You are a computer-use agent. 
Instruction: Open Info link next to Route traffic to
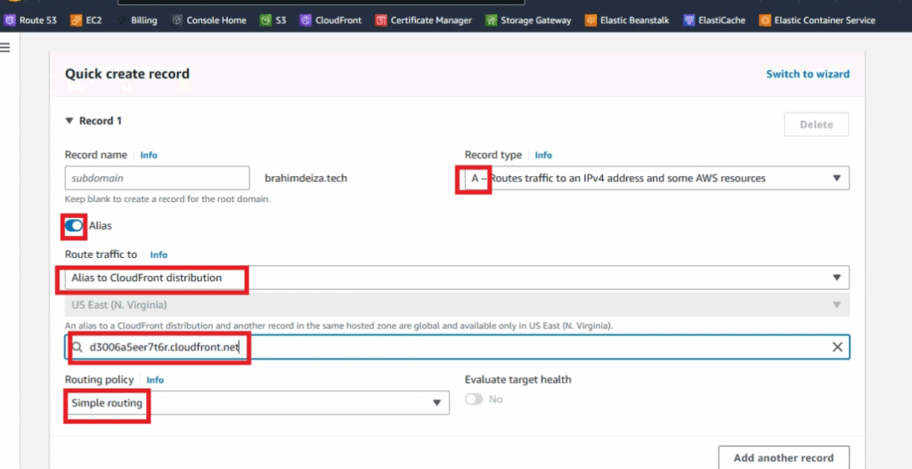[159, 255]
